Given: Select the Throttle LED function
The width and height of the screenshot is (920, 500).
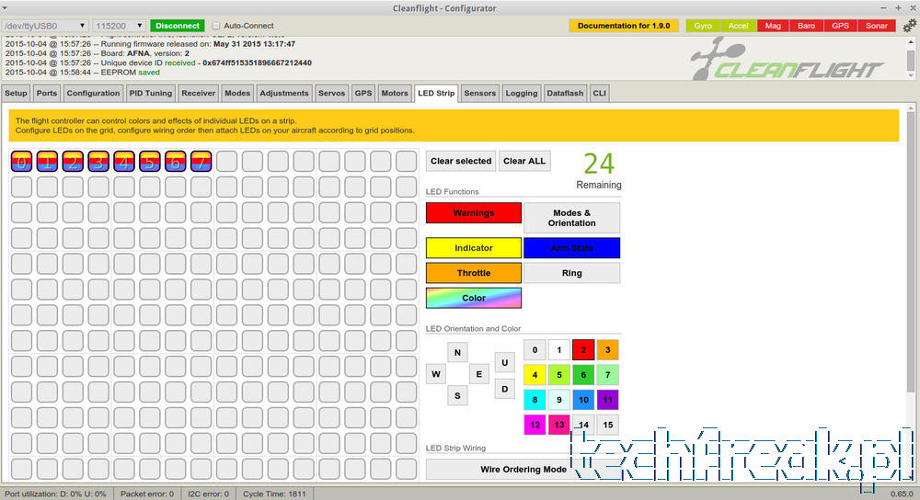Looking at the screenshot, I should [474, 273].
